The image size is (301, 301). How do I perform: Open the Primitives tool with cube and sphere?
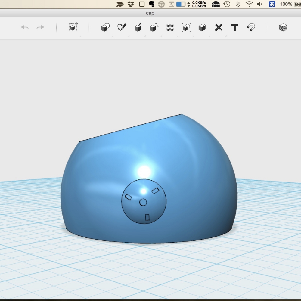tap(105, 27)
